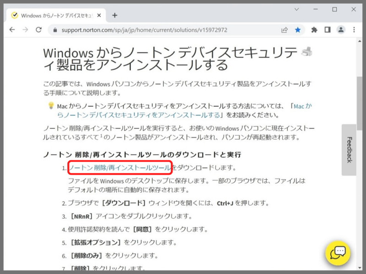The width and height of the screenshot is (366, 274).
Task: Open the Extensions puzzle icon
Action: tap(314, 30)
